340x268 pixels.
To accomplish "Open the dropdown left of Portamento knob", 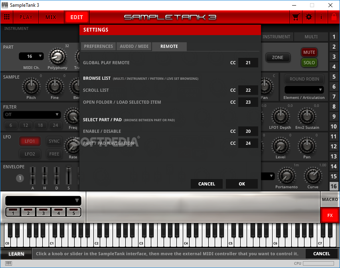I will [x=268, y=176].
